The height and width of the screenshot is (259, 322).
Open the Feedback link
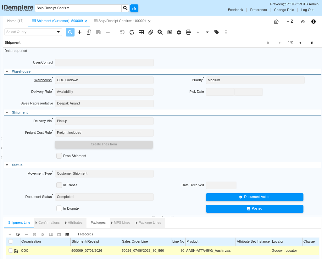pyautogui.click(x=235, y=10)
